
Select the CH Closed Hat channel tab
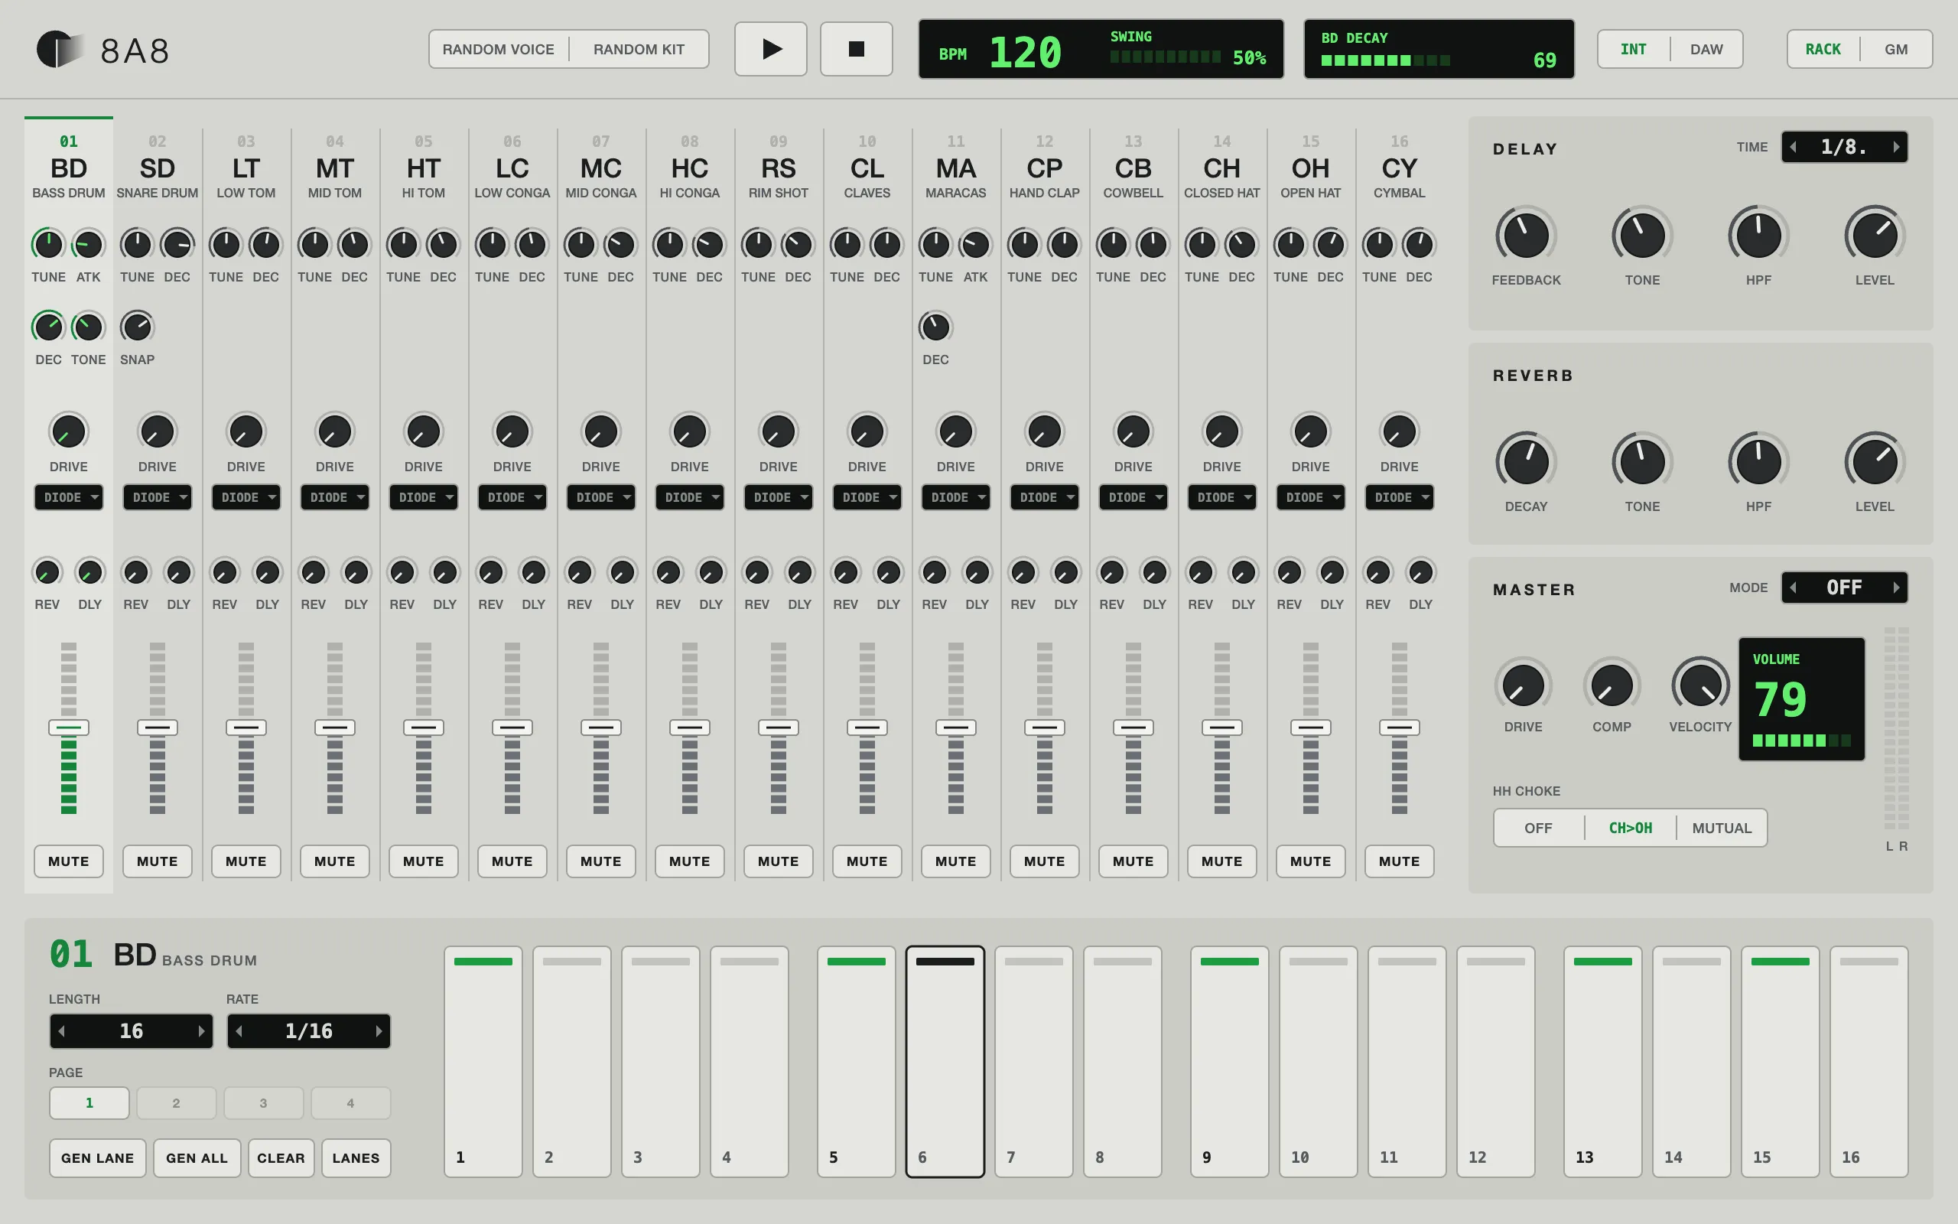(1221, 168)
